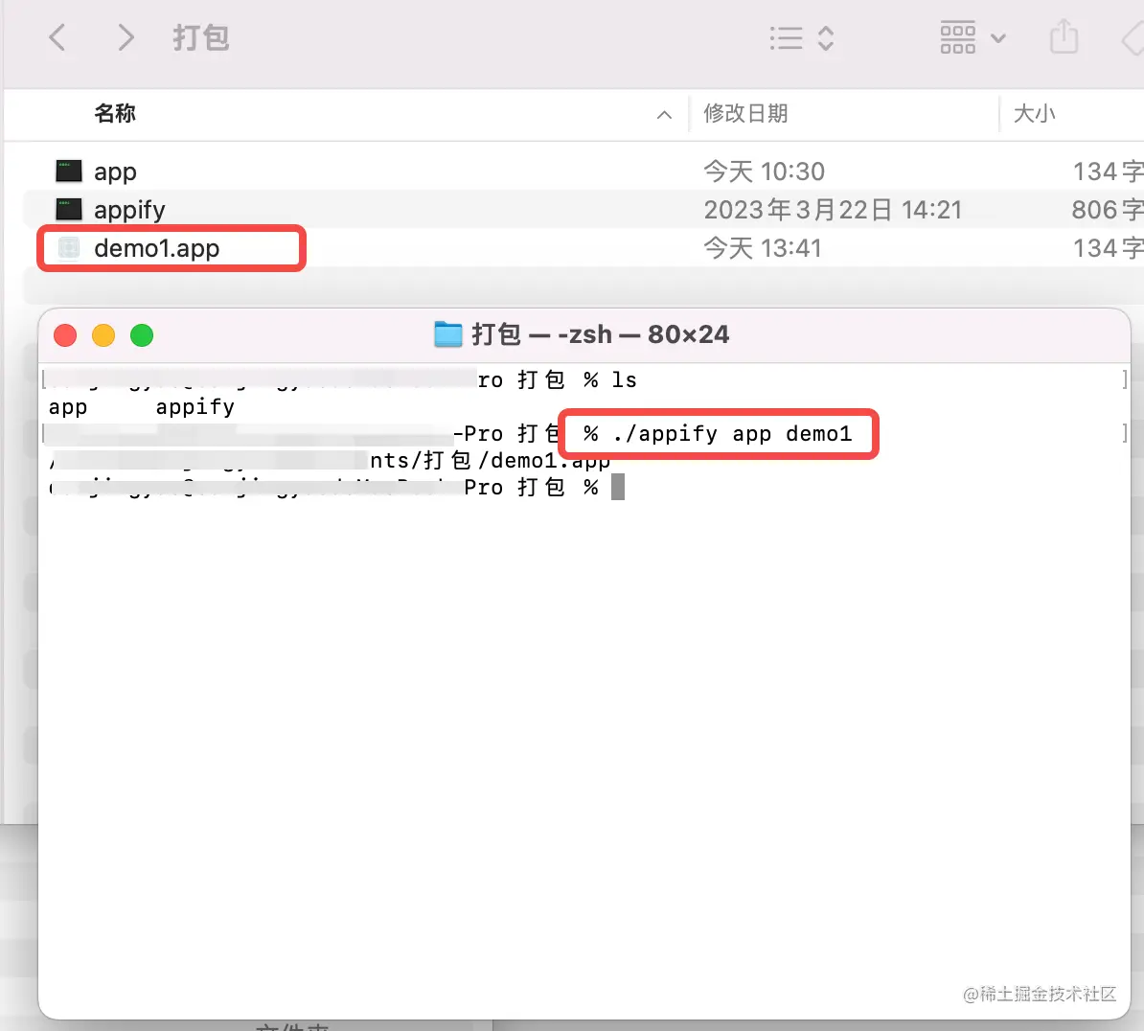This screenshot has height=1031, width=1144.
Task: Click Terminal cursor at last prompt
Action: click(618, 487)
